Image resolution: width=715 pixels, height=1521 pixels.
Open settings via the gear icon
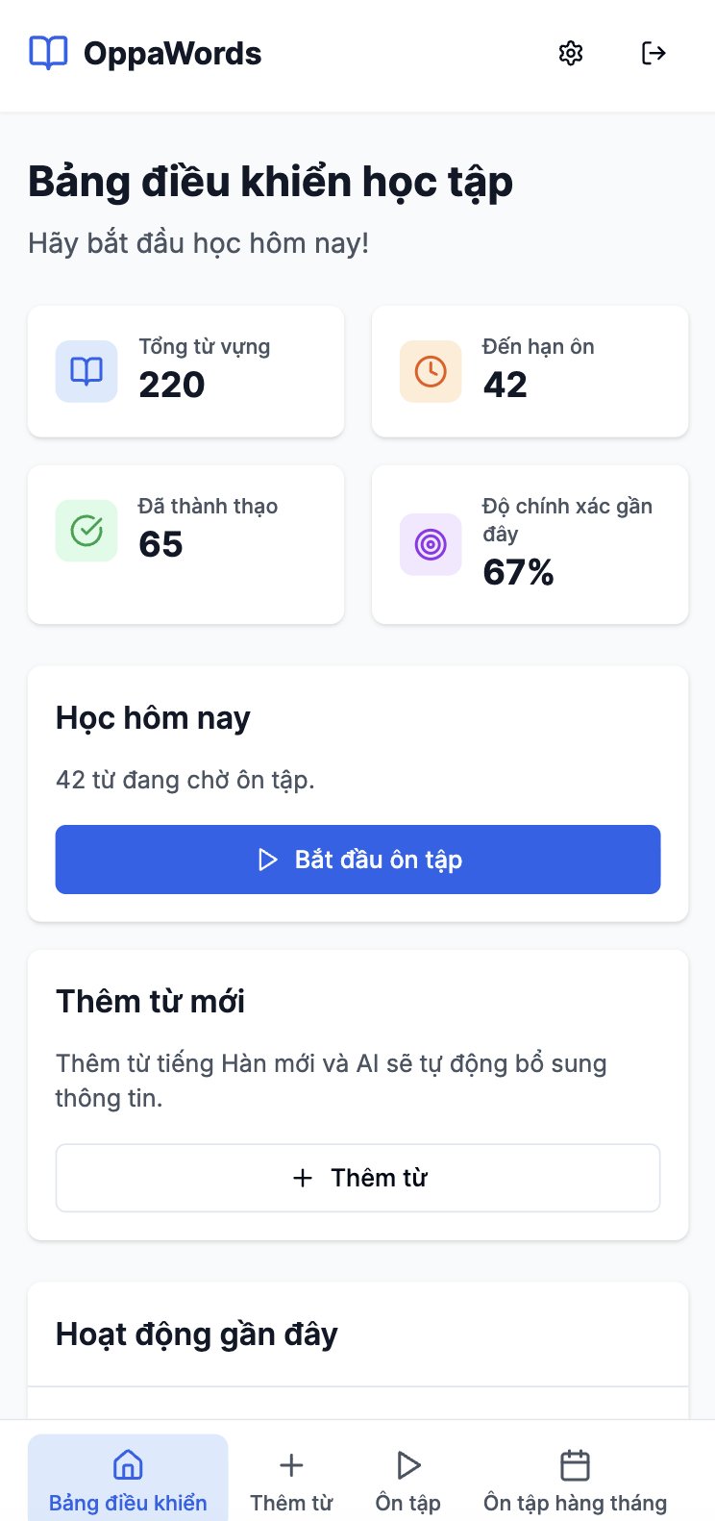(571, 53)
